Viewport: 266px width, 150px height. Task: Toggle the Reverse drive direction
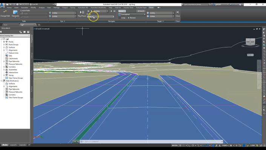click(x=132, y=18)
